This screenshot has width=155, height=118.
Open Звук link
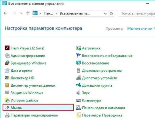point(86,93)
